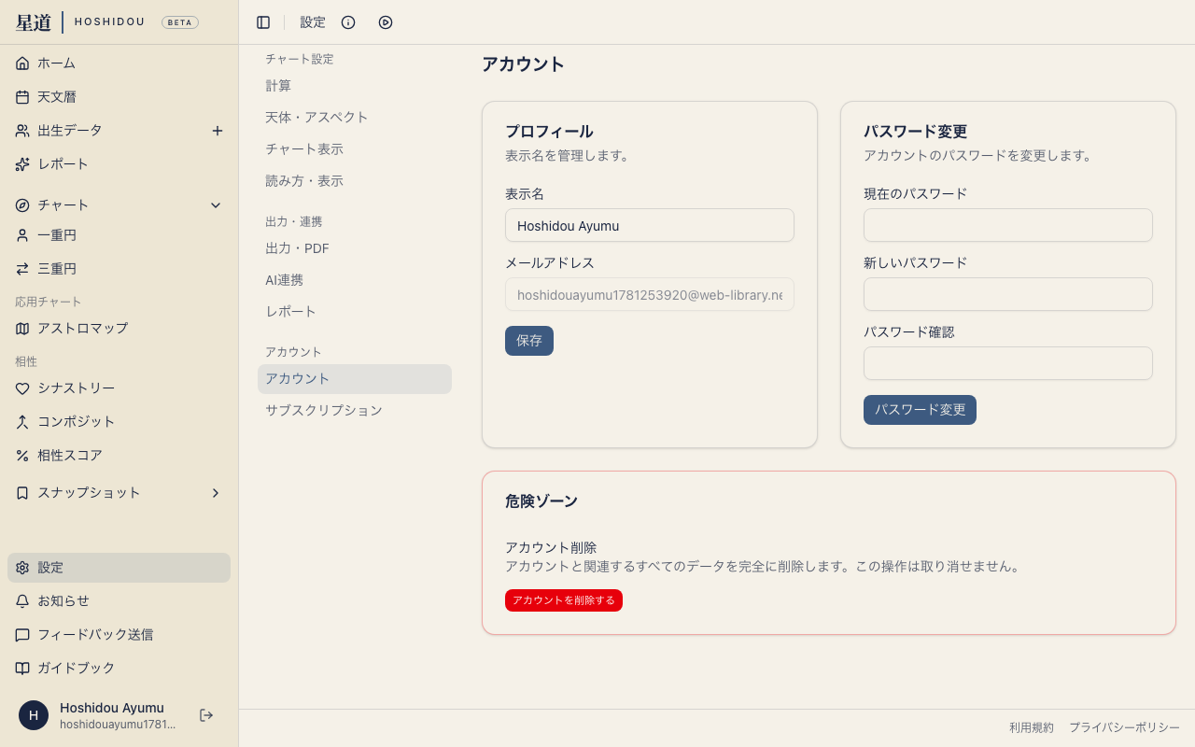Open the レポート settings section
This screenshot has width=1195, height=747.
(x=355, y=312)
